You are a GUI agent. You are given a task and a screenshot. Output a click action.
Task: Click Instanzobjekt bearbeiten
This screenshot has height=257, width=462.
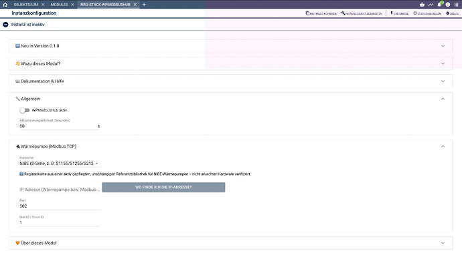click(362, 13)
